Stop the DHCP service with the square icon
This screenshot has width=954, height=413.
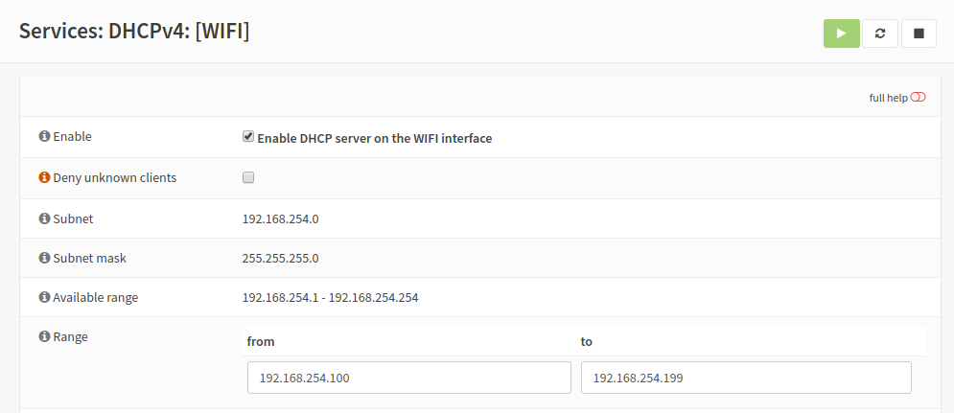point(919,34)
